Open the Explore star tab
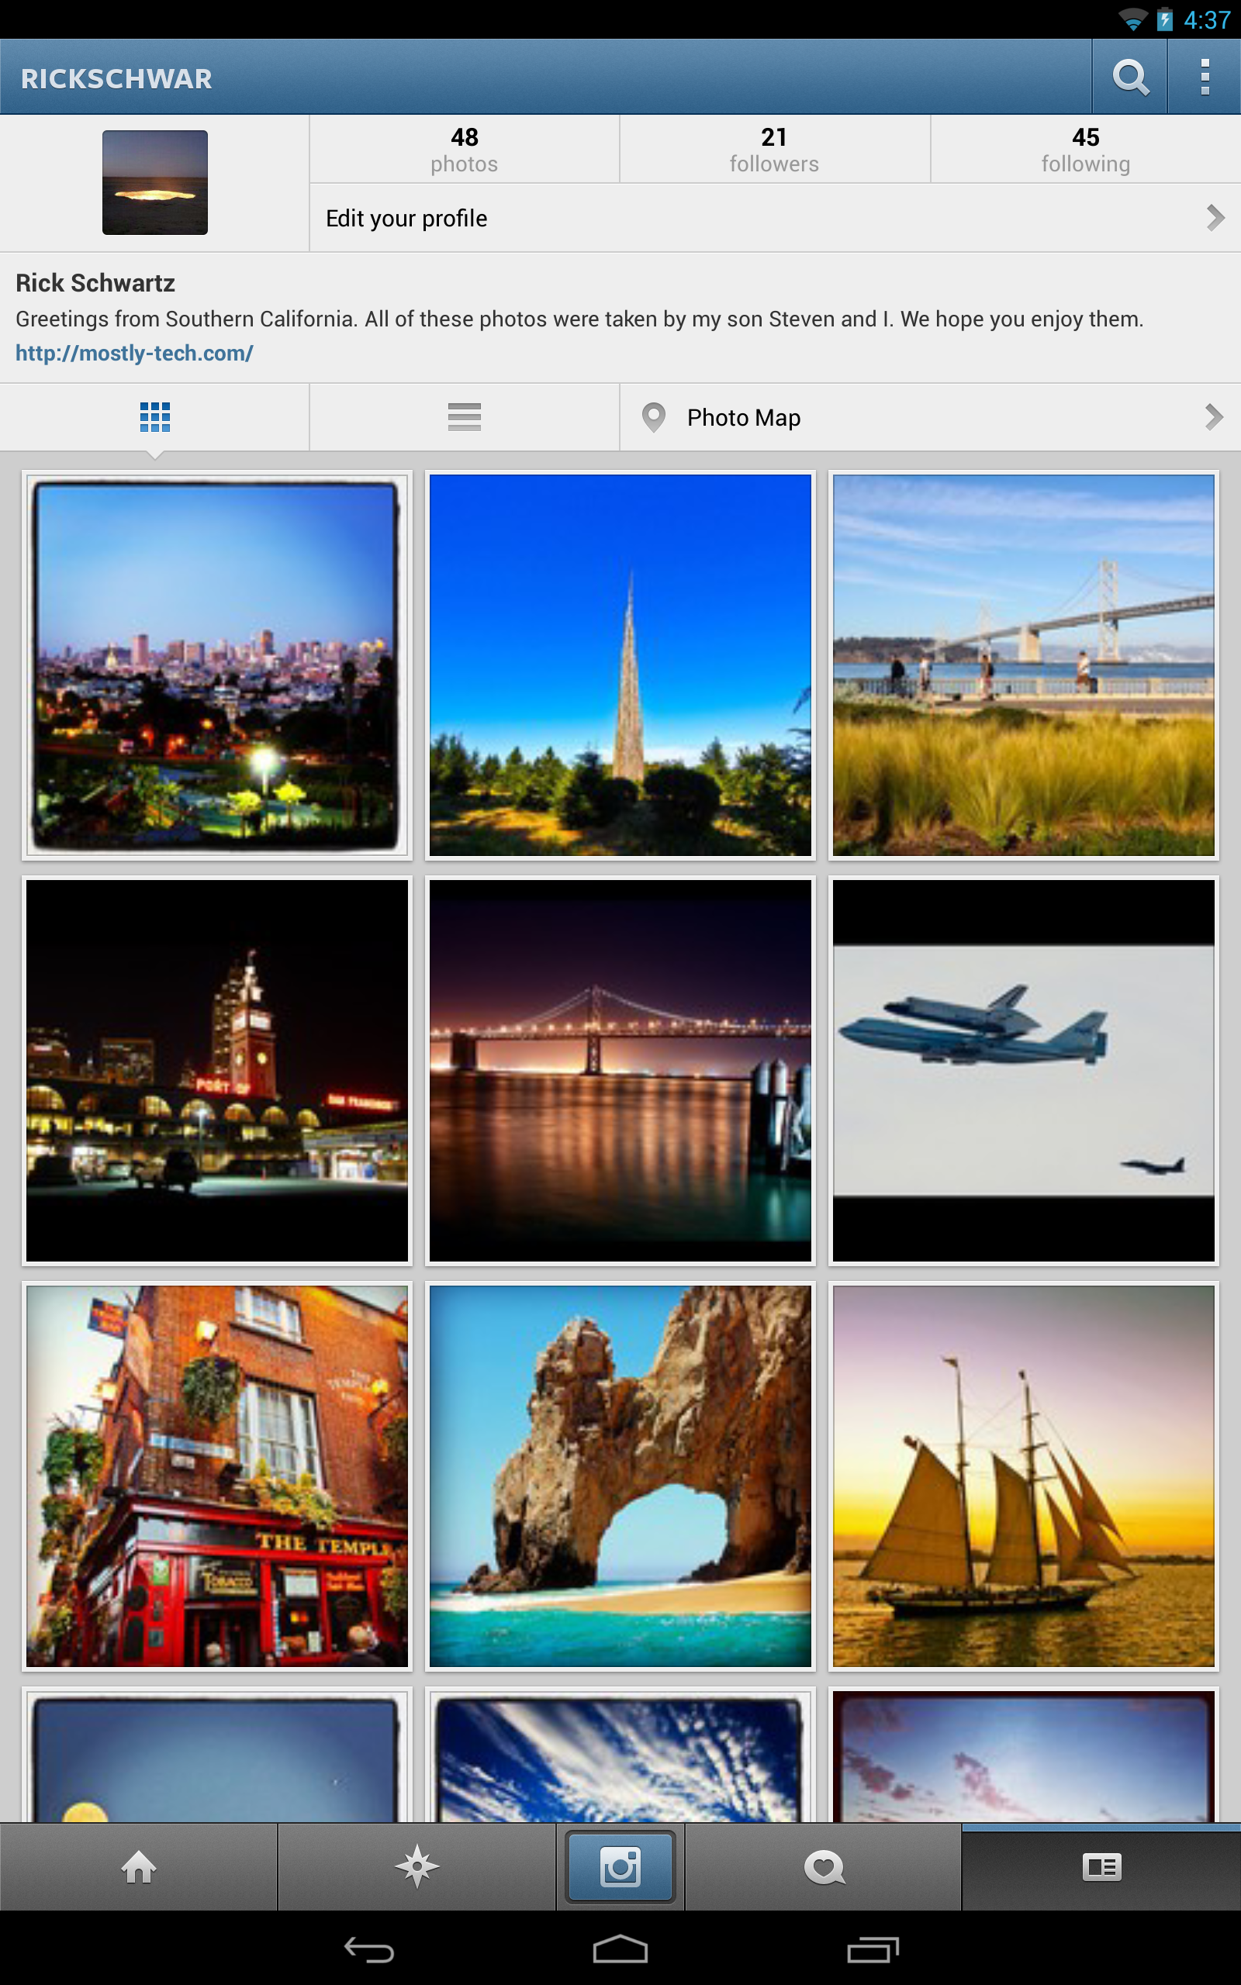 (417, 1867)
